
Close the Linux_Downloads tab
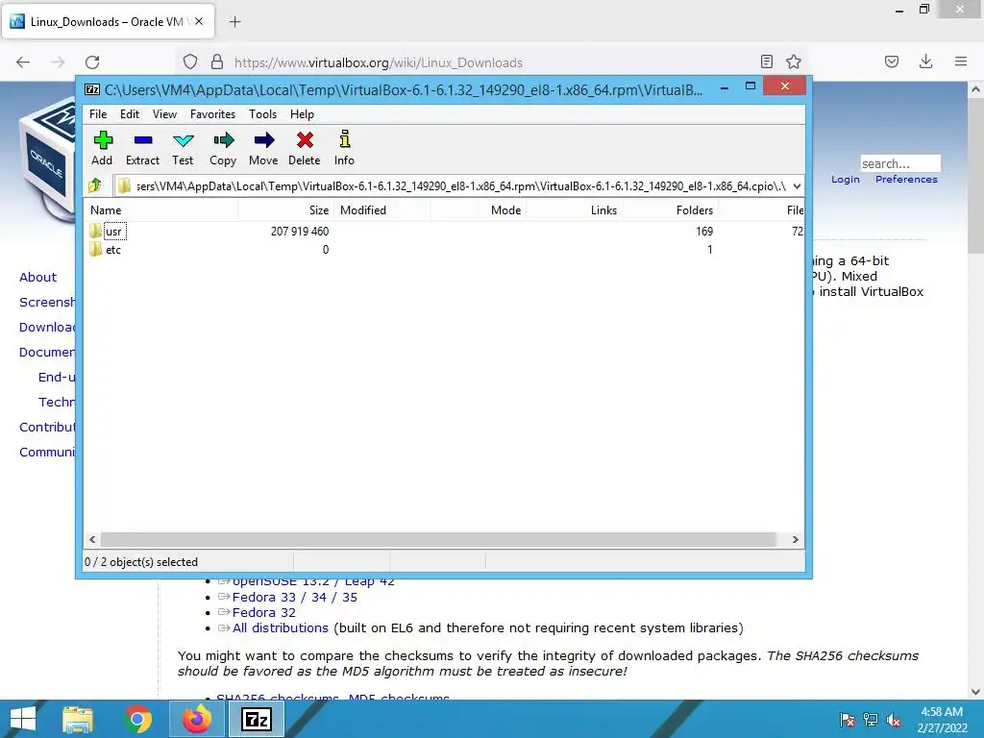point(199,21)
